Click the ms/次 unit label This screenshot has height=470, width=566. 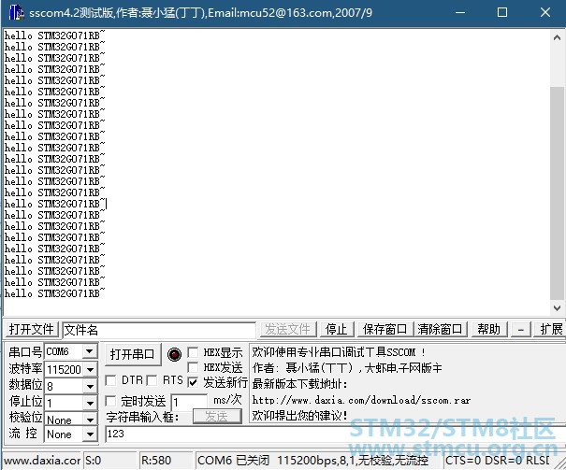pos(227,400)
